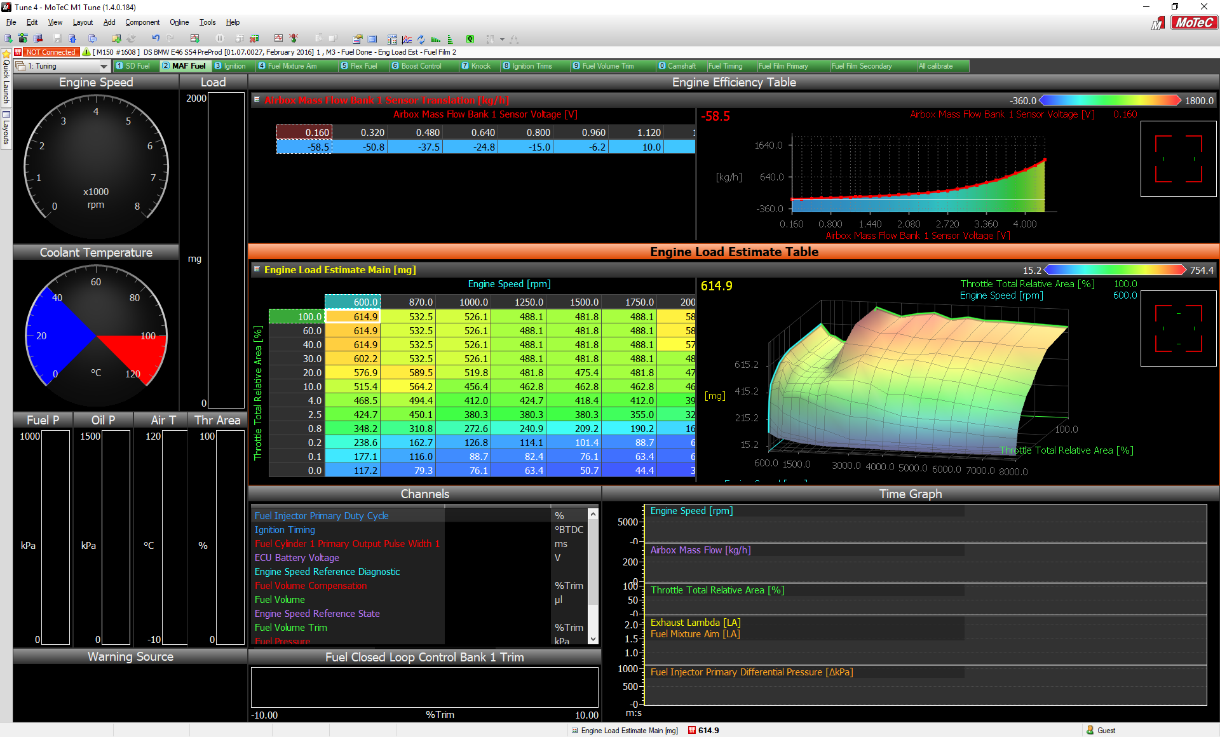Click Engine Load Estimate color scale bar

1115,270
